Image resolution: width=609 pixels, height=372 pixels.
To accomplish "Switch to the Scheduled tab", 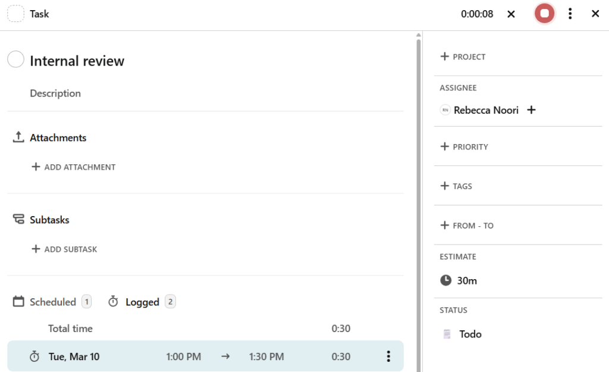I will point(52,302).
